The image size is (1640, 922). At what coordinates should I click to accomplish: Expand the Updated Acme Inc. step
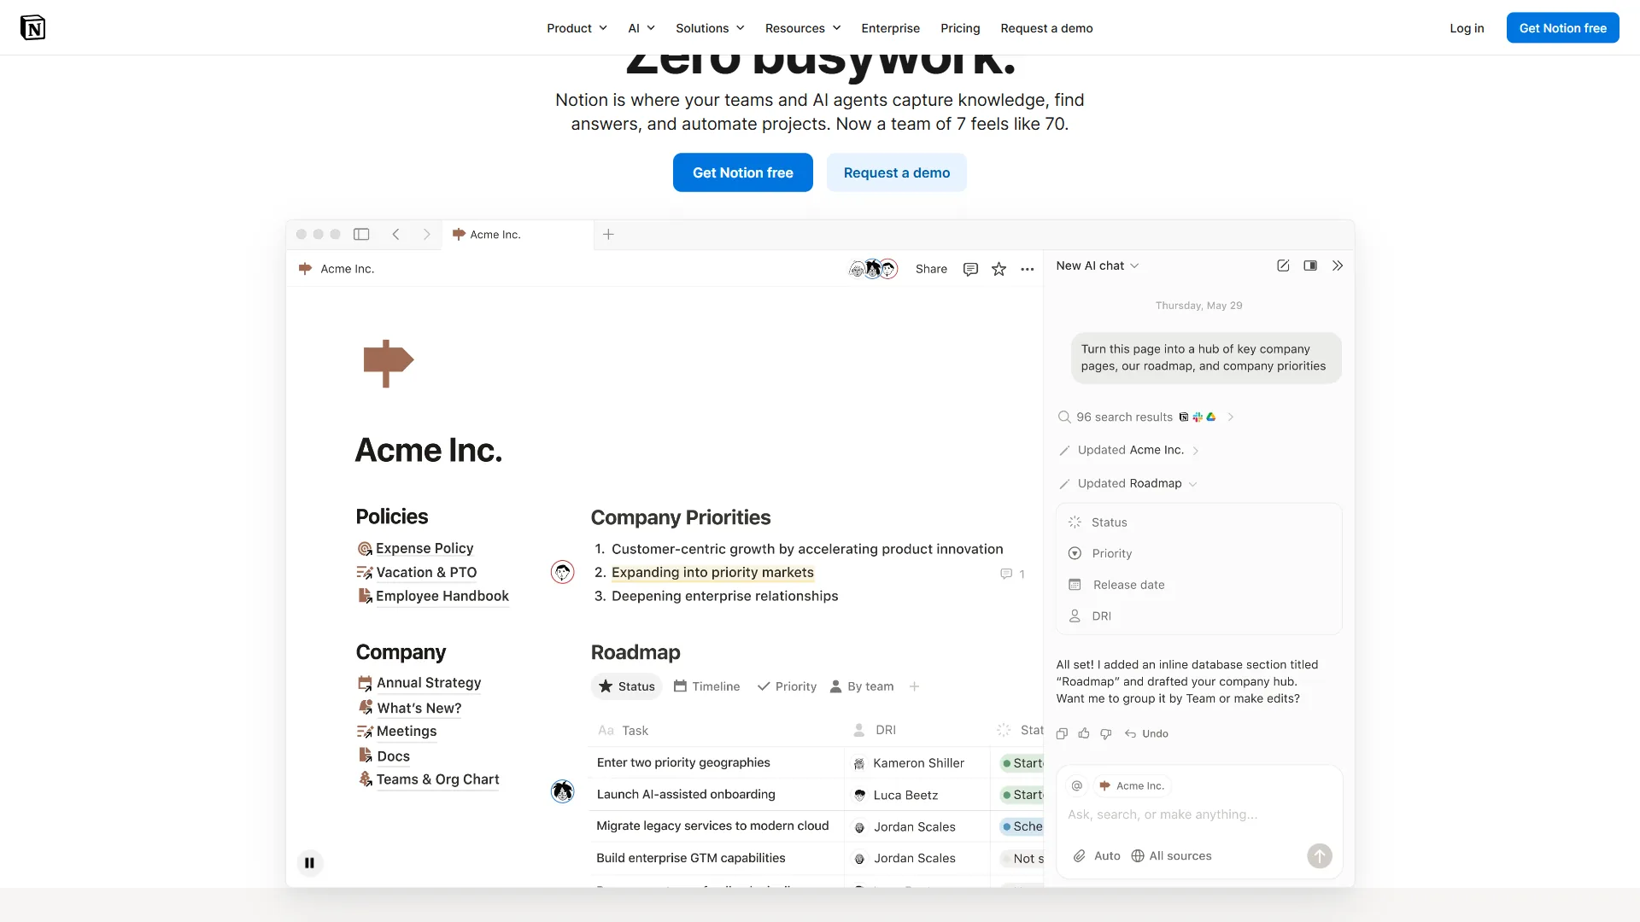(x=1196, y=451)
